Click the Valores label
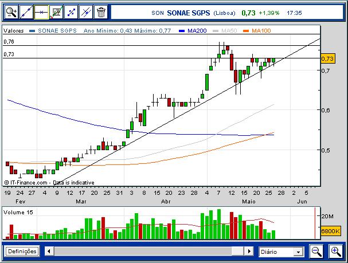The image size is (348, 263). tap(14, 30)
